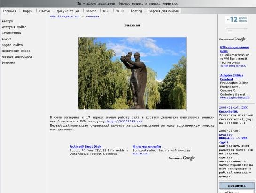Open НТВ+ по доступной цене ad

tap(234, 49)
